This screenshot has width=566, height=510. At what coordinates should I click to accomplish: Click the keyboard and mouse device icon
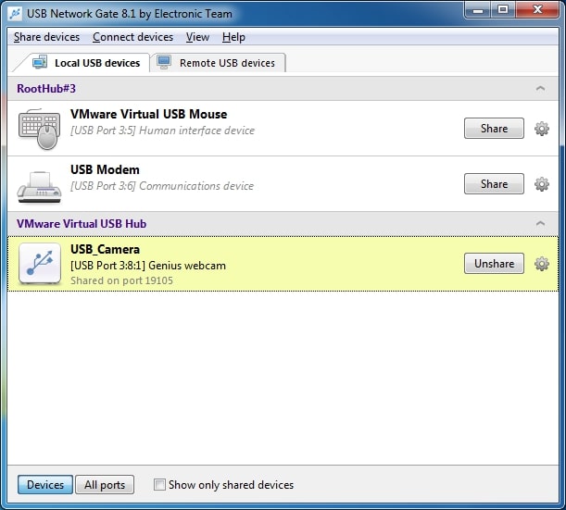coord(39,130)
